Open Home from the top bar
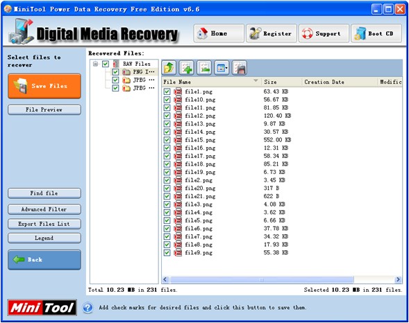This screenshot has width=409, height=323. click(x=219, y=33)
